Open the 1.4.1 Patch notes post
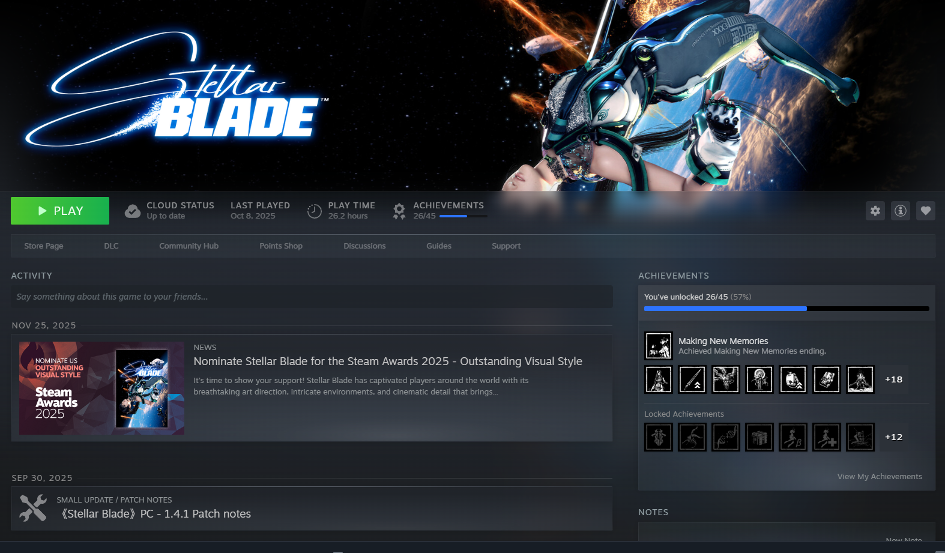 click(x=156, y=514)
